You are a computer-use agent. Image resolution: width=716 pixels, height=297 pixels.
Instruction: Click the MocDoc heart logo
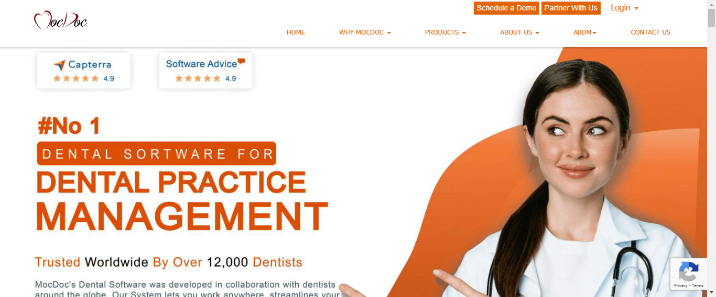tap(60, 20)
